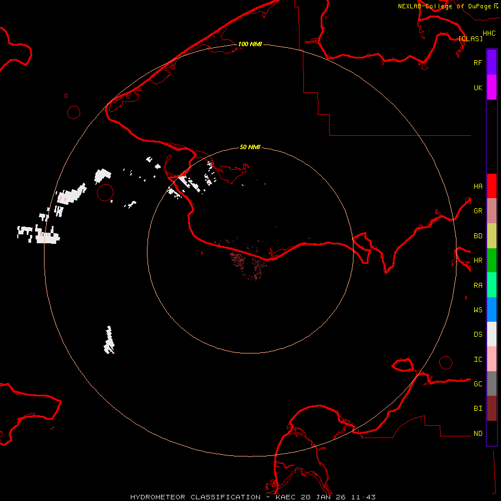501x501 pixels.
Task: Click the UK legend label
Action: pyautogui.click(x=478, y=87)
